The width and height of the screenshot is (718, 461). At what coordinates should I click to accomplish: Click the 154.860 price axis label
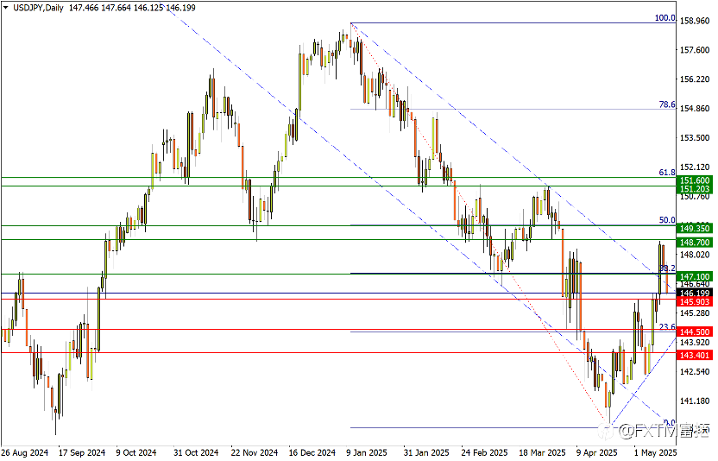tap(695, 109)
